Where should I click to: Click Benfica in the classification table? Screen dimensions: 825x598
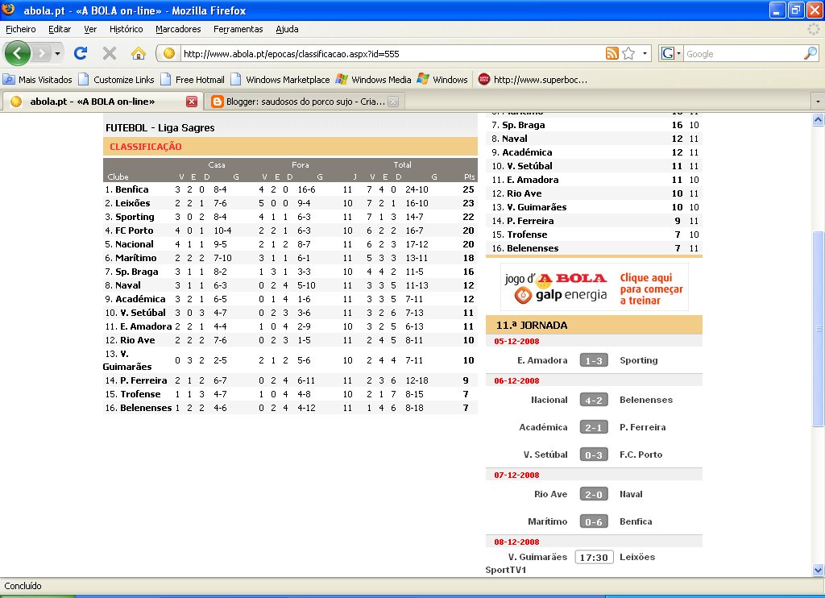pyautogui.click(x=131, y=189)
